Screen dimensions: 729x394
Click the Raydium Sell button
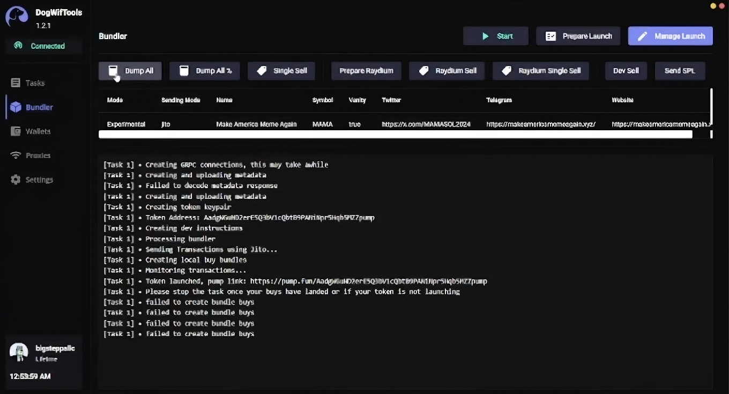click(447, 71)
